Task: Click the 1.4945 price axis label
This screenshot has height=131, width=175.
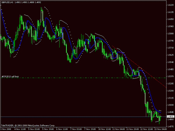Action: pyautogui.click(x=171, y=112)
